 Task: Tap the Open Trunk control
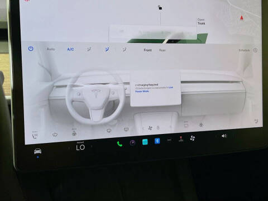tap(201, 22)
